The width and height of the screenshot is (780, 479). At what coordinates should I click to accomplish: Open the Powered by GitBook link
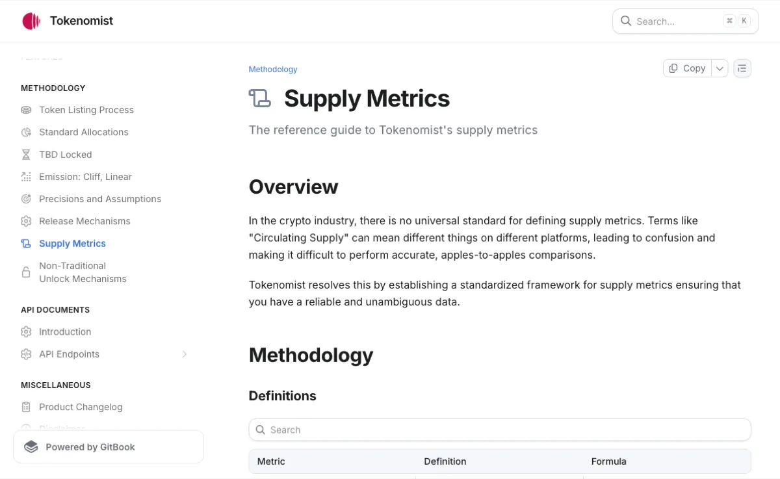coord(109,447)
